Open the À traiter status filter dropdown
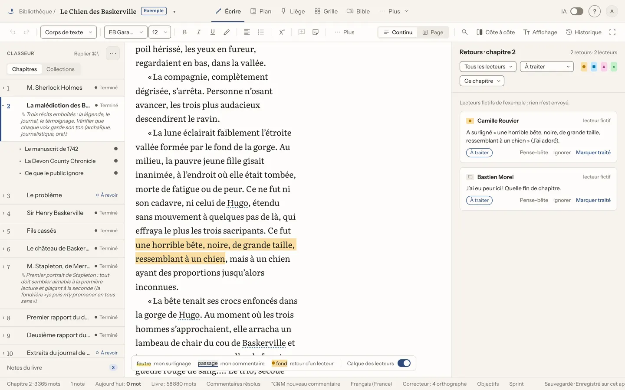Screen dimensions: 625x390 pyautogui.click(x=546, y=66)
